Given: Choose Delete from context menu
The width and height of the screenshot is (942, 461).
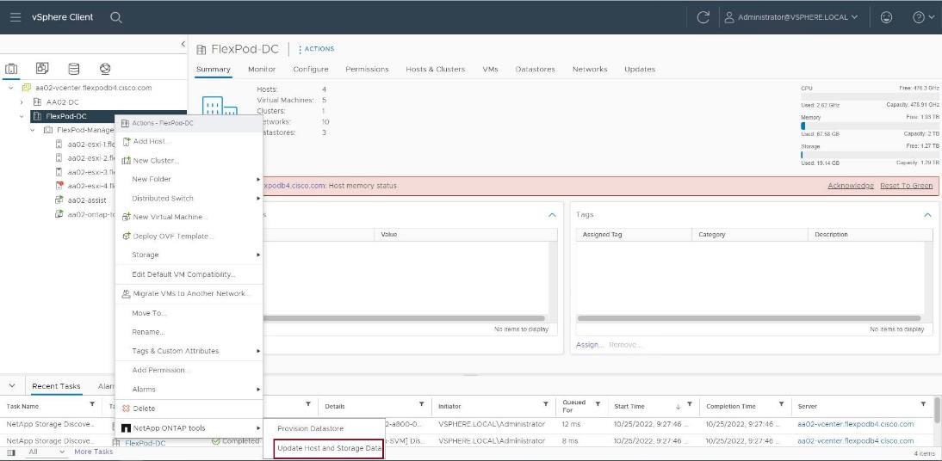Looking at the screenshot, I should 189,409.
